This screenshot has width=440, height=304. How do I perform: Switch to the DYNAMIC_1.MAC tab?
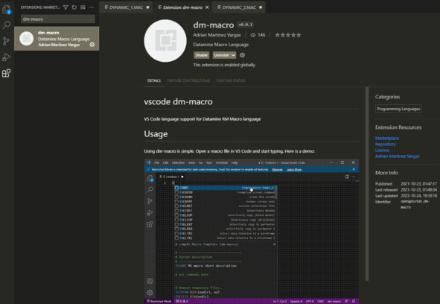[x=126, y=7]
